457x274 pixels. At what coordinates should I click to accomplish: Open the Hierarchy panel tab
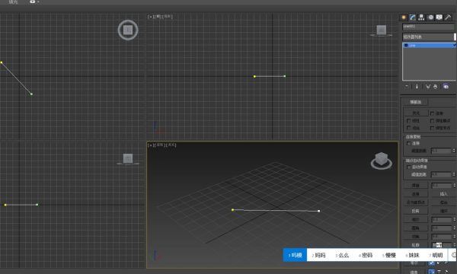[421, 18]
